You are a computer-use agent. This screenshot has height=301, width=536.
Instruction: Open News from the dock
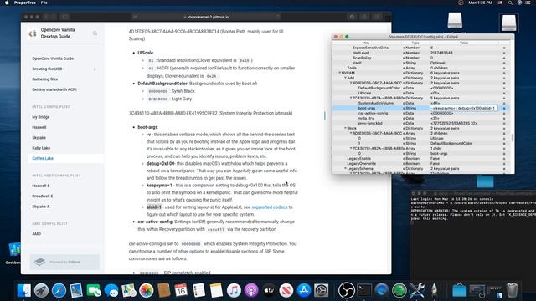pyautogui.click(x=286, y=290)
